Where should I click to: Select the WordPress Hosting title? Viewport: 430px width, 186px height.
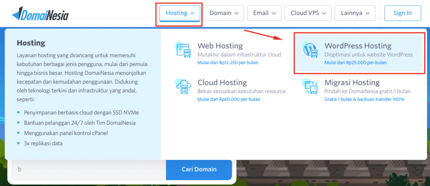(x=358, y=45)
